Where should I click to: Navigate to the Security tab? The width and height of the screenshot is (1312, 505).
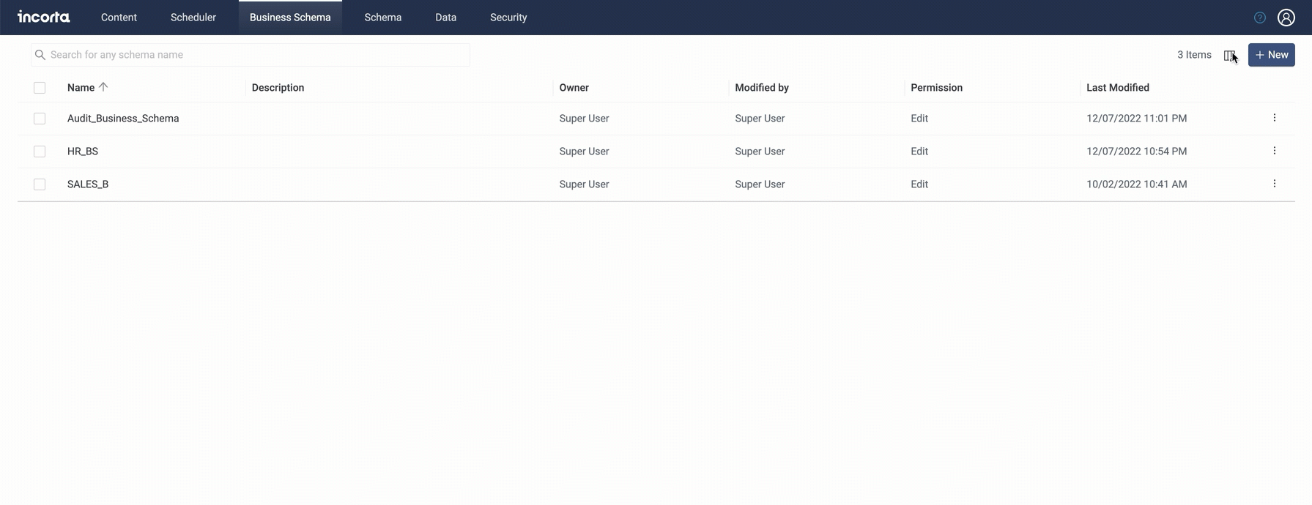508,18
